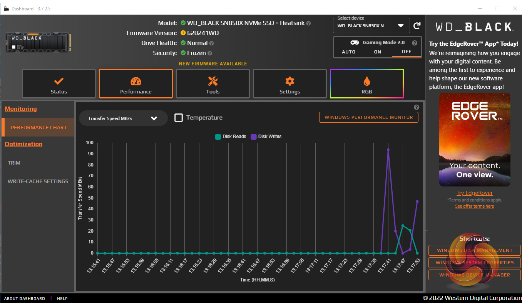
Task: Click the help icon beside Model name
Action: point(309,23)
